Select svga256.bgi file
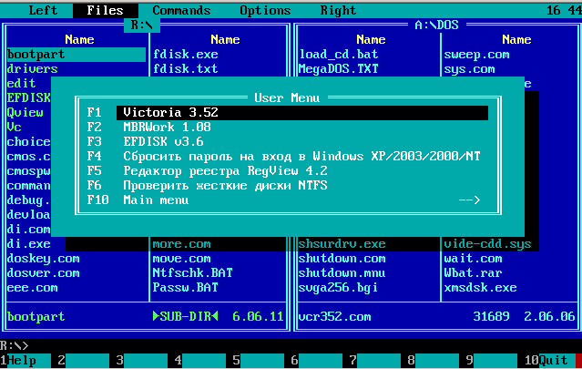 pyautogui.click(x=338, y=288)
